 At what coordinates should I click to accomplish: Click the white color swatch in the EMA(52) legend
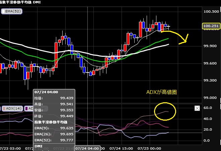(3, 11)
